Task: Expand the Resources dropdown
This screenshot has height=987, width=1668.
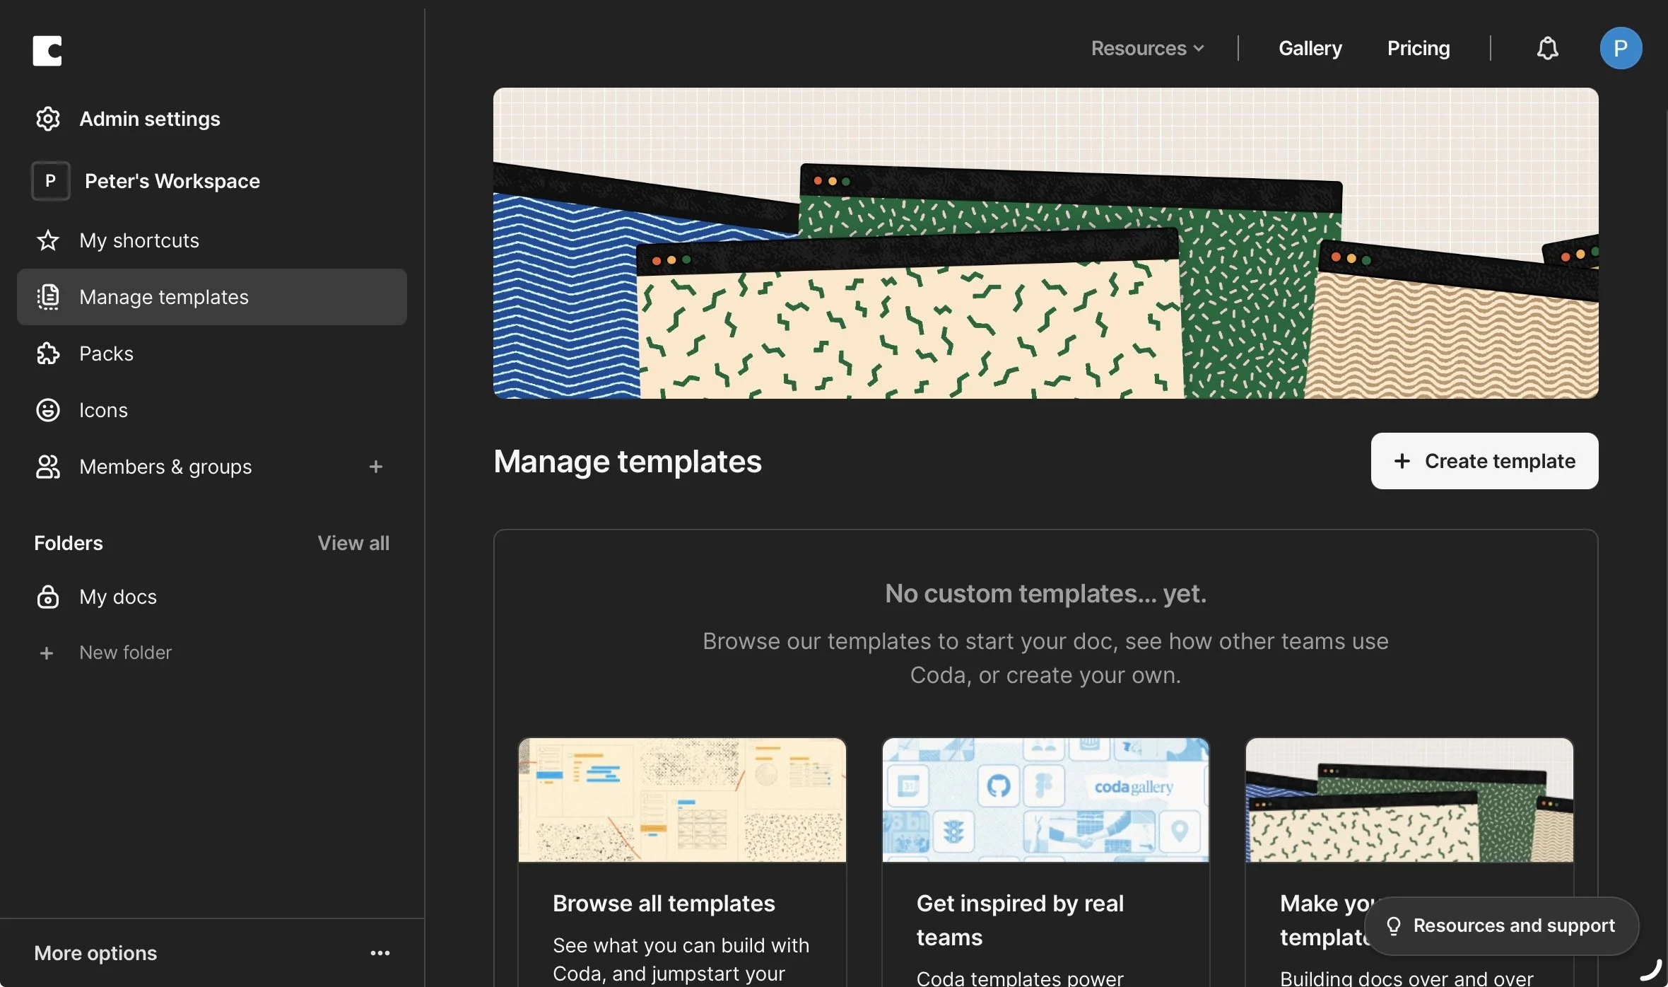Action: (1147, 48)
